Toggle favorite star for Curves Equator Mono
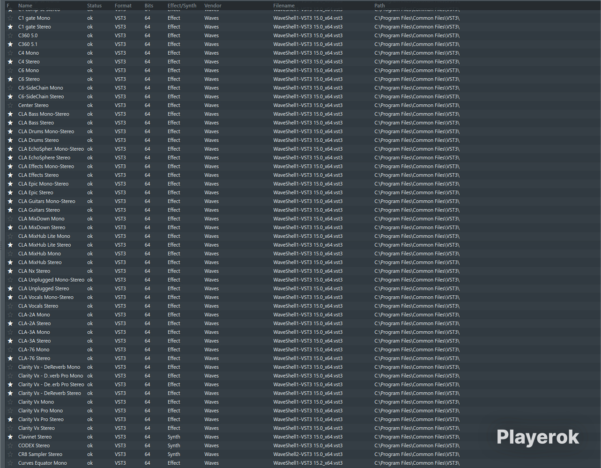This screenshot has height=468, width=601. [x=10, y=463]
